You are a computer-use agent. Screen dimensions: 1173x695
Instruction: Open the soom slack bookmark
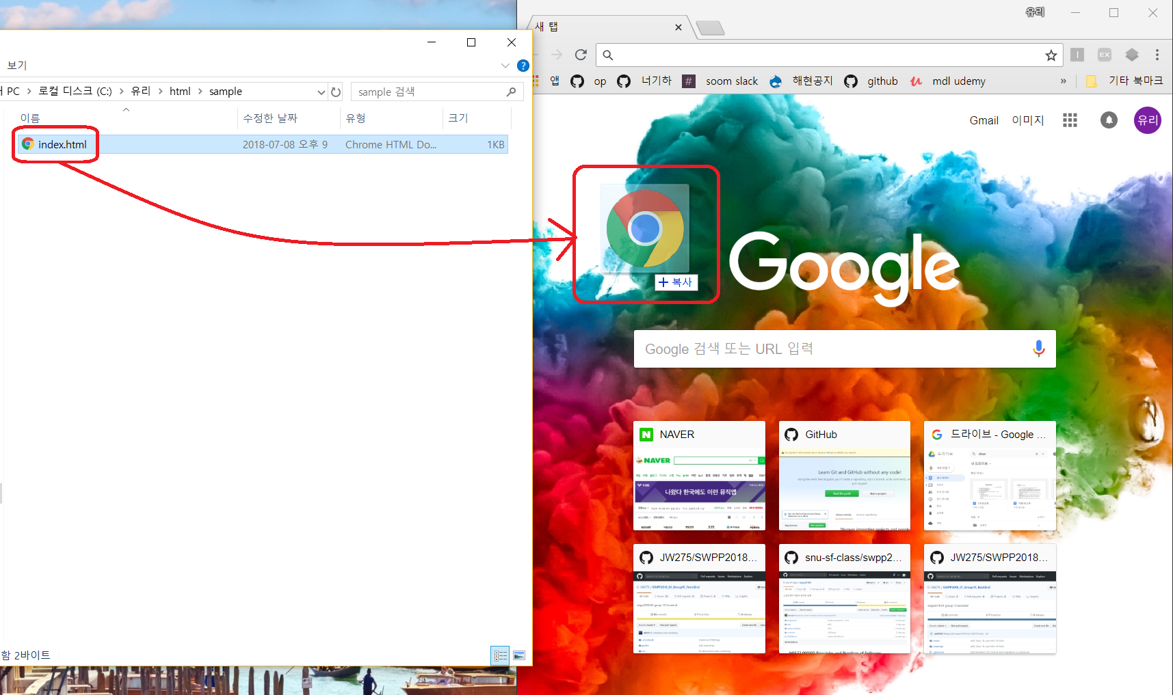pyautogui.click(x=722, y=81)
